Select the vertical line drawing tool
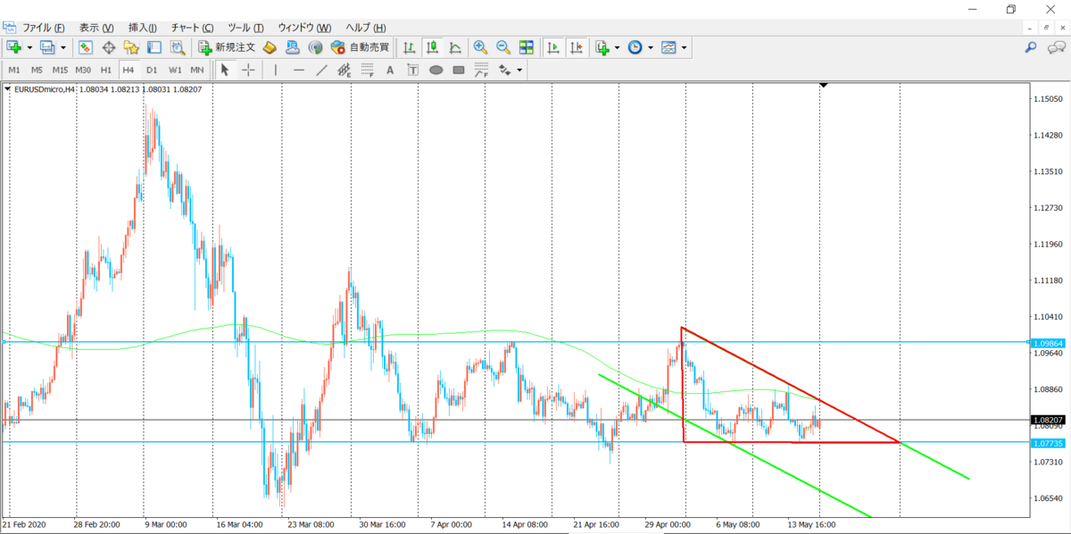Viewport: 1071px width, 534px height. tap(276, 70)
